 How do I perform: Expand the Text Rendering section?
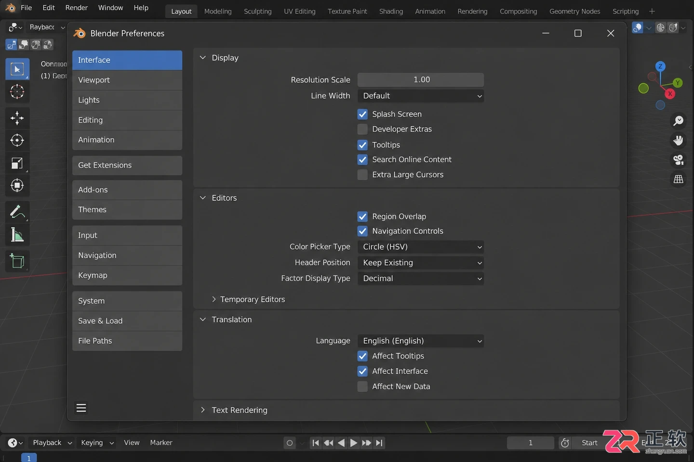(203, 410)
